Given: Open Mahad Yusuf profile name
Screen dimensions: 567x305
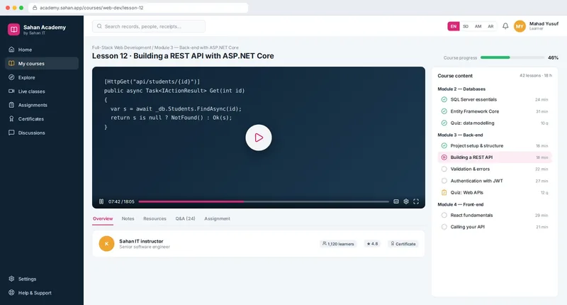Looking at the screenshot, I should 544,24.
